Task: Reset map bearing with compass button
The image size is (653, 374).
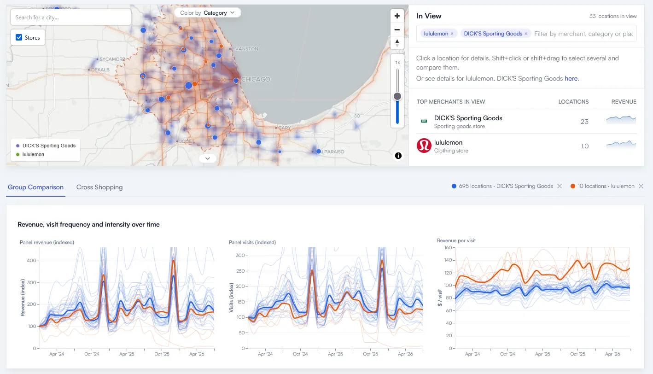Action: coord(397,43)
